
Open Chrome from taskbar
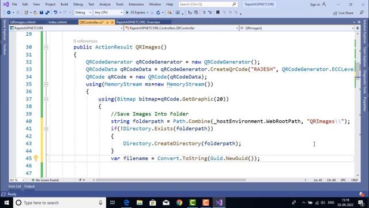click(179, 203)
